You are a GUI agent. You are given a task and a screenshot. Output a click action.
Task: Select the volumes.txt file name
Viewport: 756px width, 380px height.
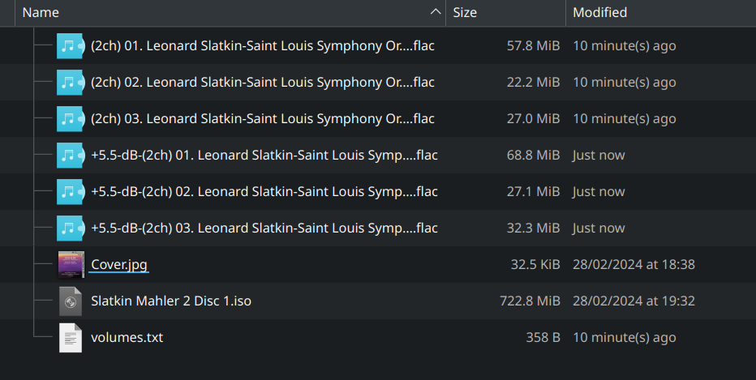(x=127, y=338)
